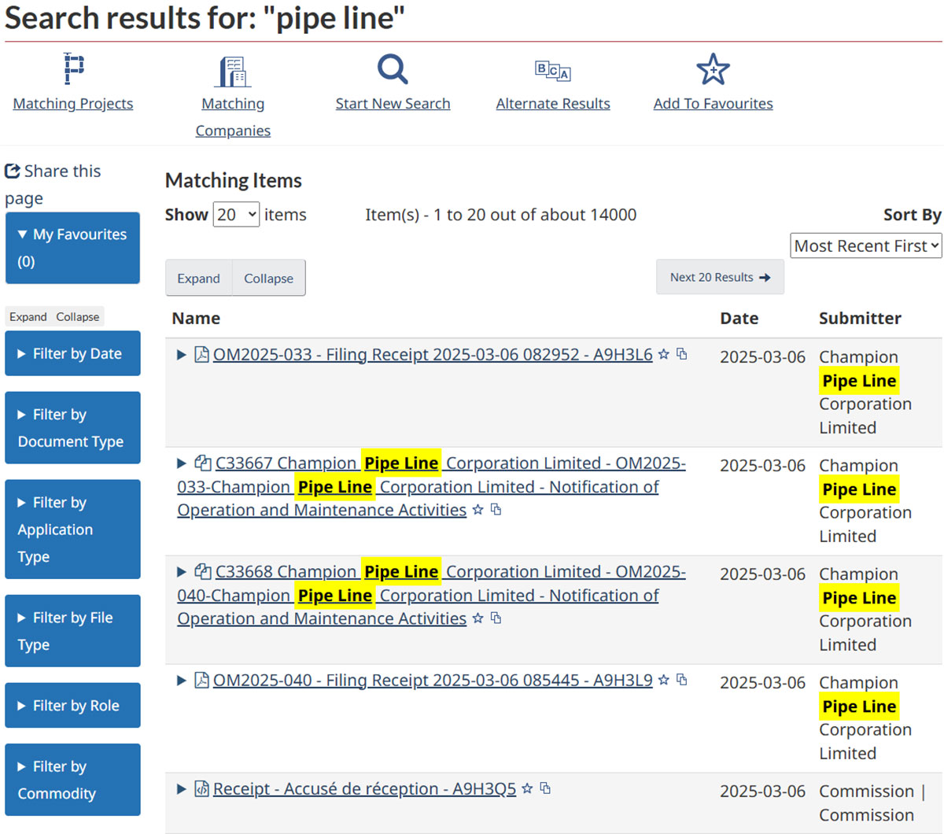This screenshot has width=944, height=834.
Task: Expand the Filter by Date panel
Action: 72,353
